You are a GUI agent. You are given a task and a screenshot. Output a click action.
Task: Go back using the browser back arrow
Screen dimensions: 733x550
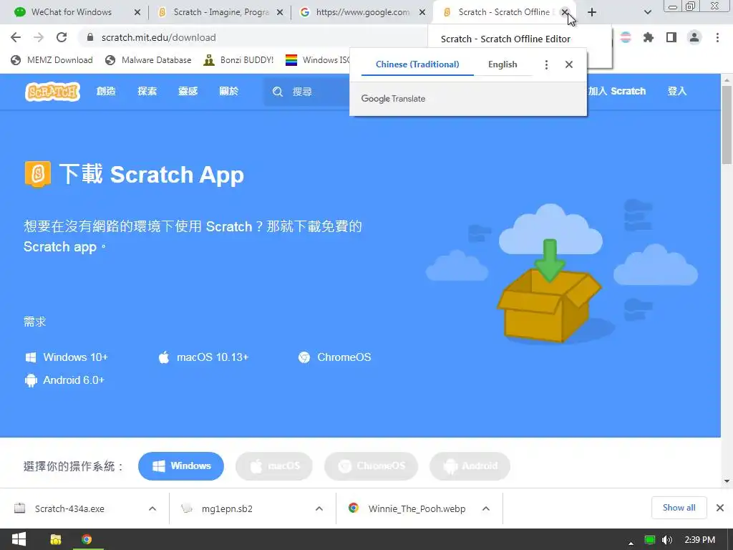16,37
